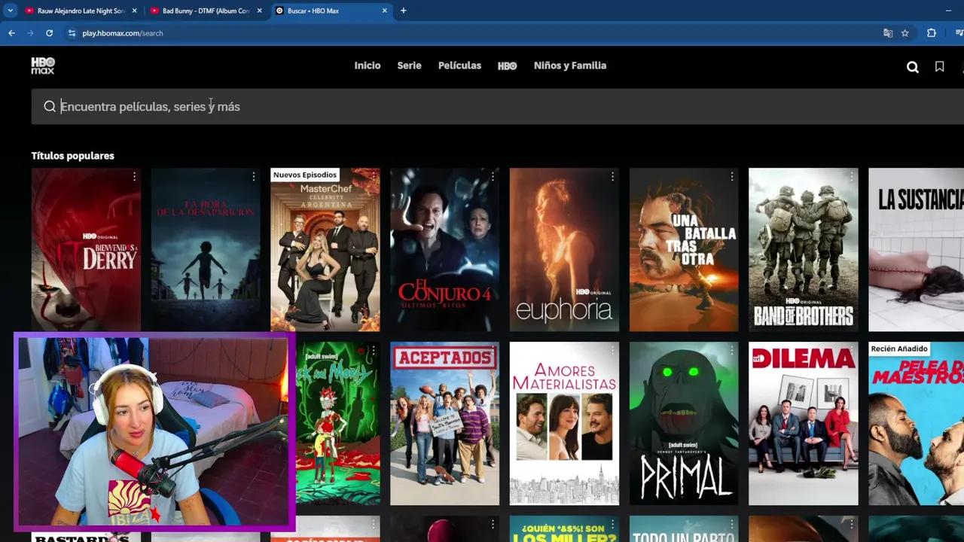Open tab search dropdown arrow
This screenshot has width=964, height=542.
click(10, 11)
